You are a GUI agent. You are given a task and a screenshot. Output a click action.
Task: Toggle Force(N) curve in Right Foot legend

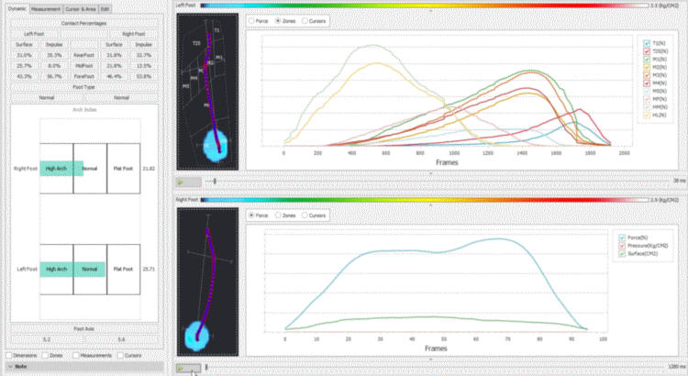point(622,238)
